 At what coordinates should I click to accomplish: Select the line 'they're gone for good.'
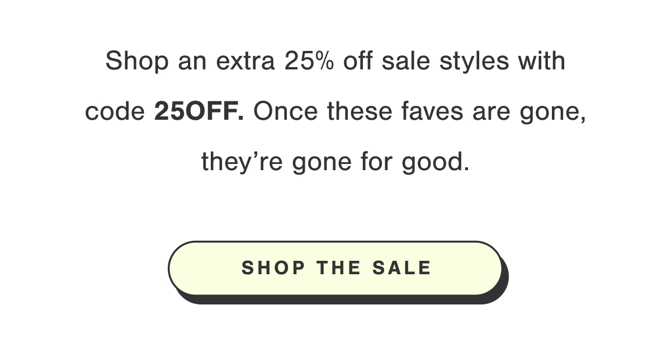pos(335,162)
